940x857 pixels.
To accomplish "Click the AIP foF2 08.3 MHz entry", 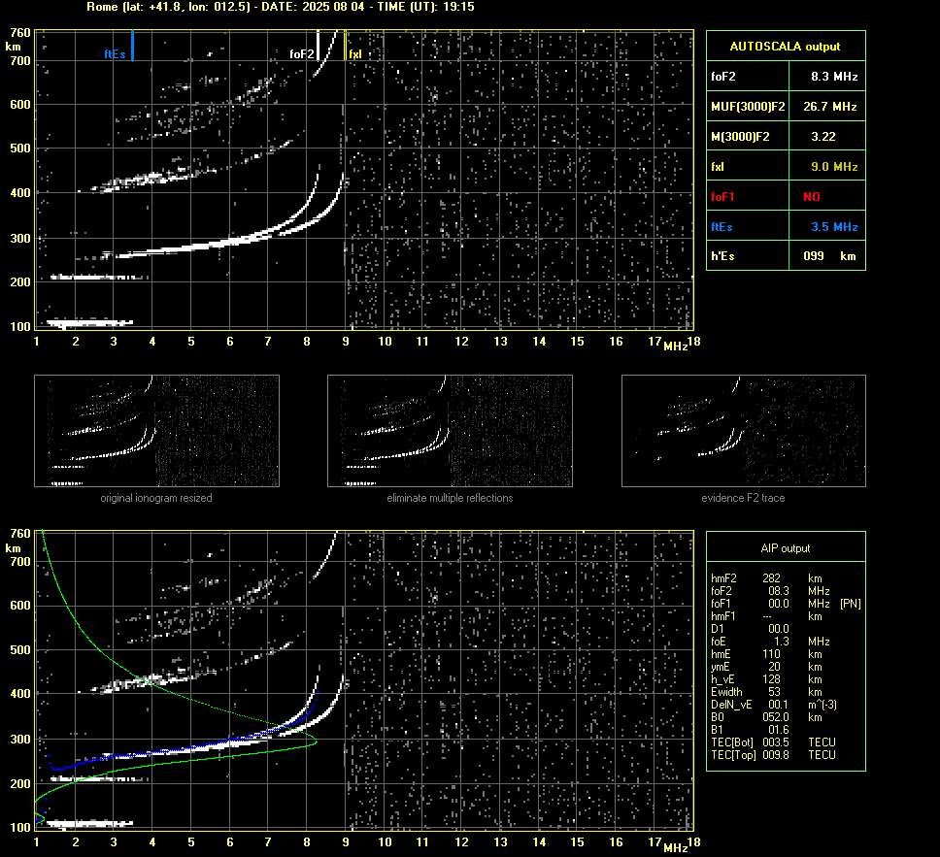I will 770,591.
